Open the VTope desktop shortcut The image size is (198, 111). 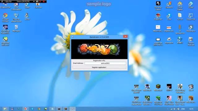191,5
